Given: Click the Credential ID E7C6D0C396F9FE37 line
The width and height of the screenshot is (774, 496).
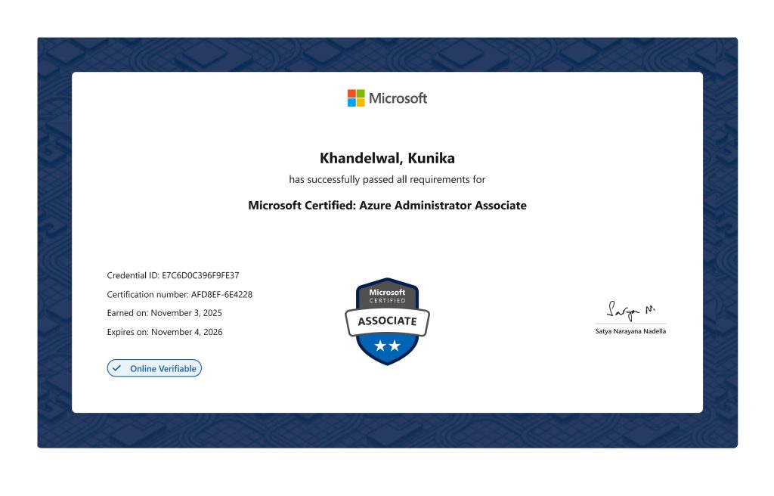Looking at the screenshot, I should (x=173, y=275).
